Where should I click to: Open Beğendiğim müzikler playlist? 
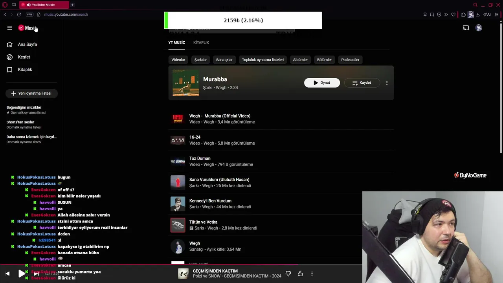[x=31, y=110]
